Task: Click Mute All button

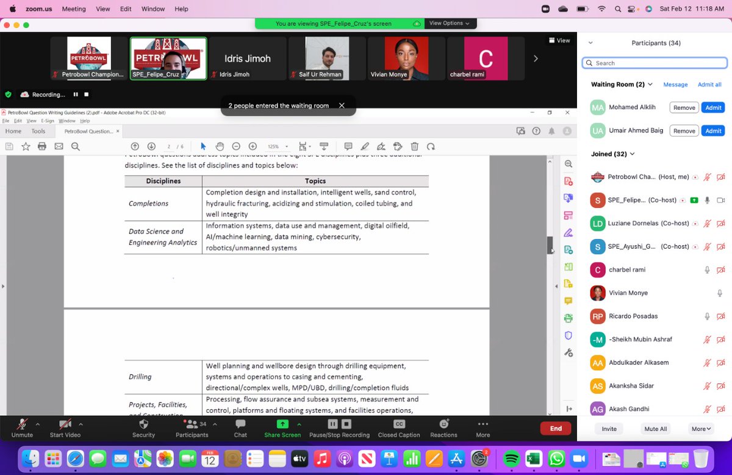Action: (655, 429)
